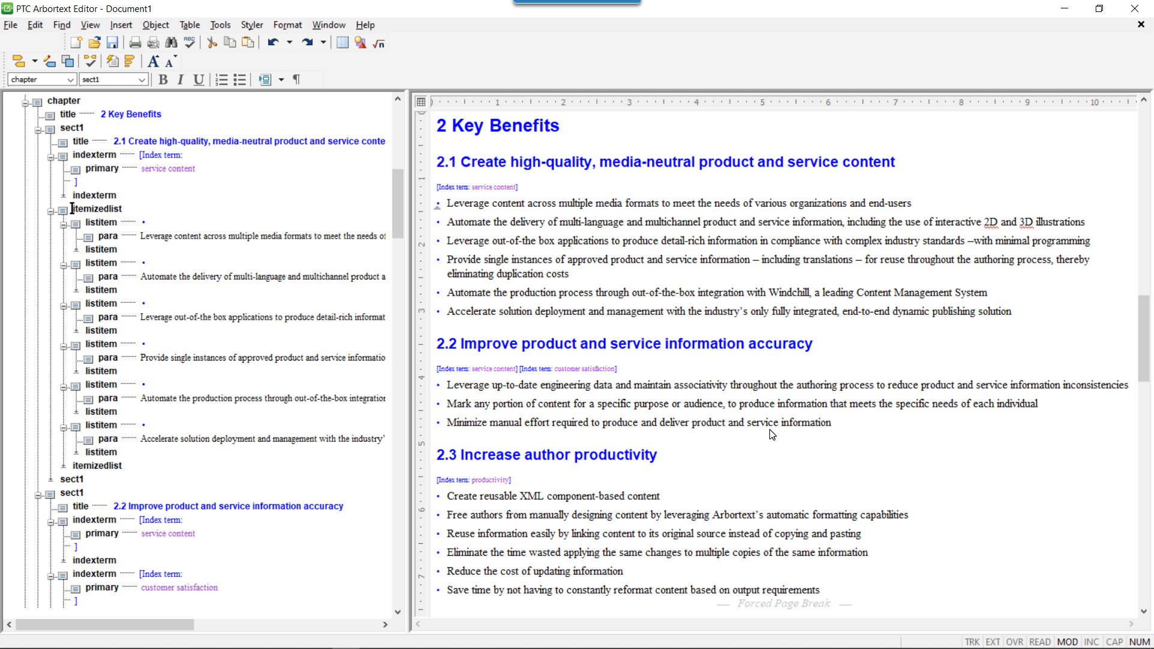Insert a graphic with the shapes icon
This screenshot has width=1154, height=649.
click(x=361, y=43)
